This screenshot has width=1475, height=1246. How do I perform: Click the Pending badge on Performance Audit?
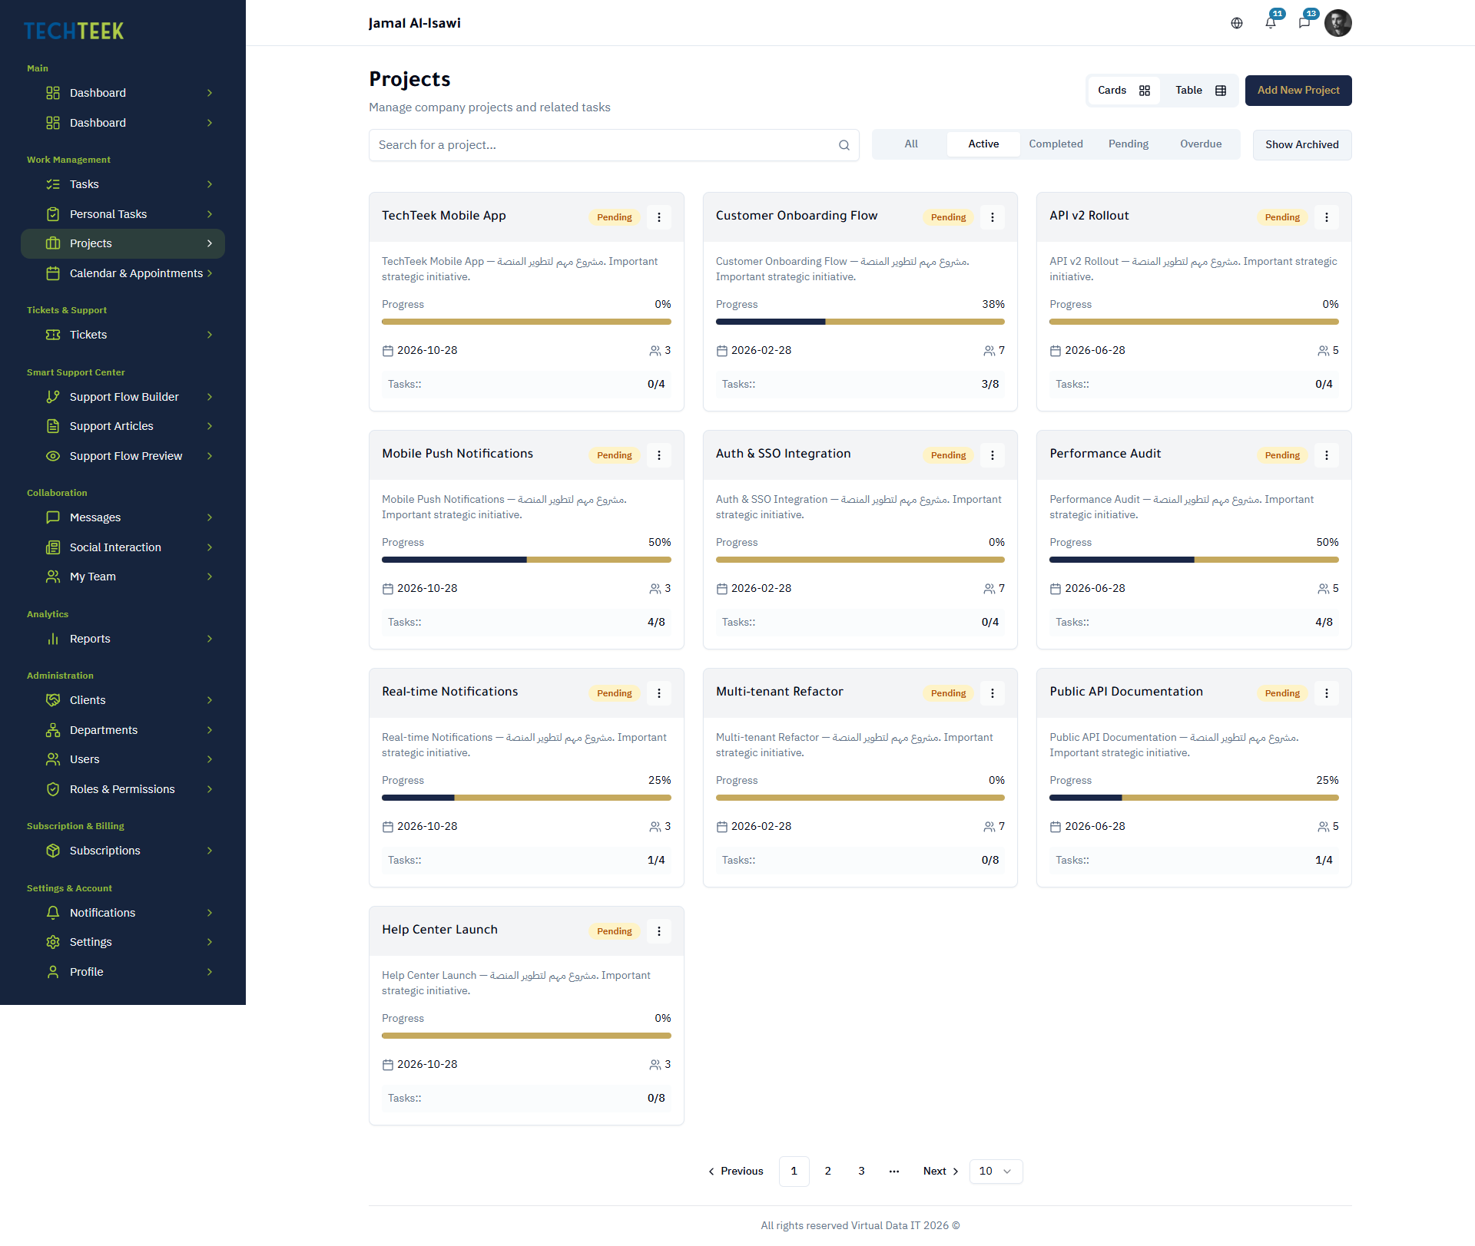pos(1282,455)
